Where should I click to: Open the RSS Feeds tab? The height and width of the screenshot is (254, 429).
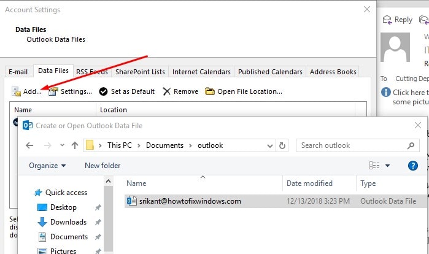92,72
